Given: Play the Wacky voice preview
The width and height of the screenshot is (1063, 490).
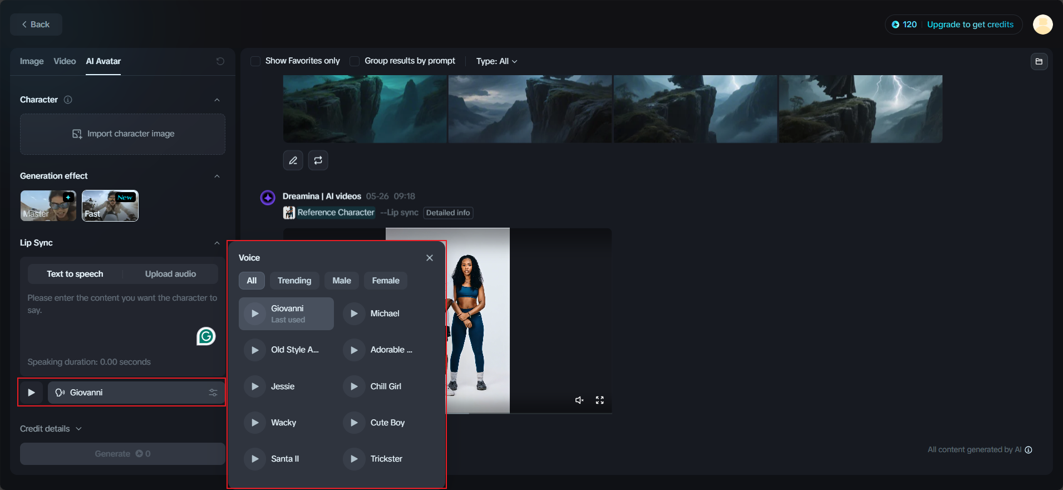Looking at the screenshot, I should (x=255, y=423).
